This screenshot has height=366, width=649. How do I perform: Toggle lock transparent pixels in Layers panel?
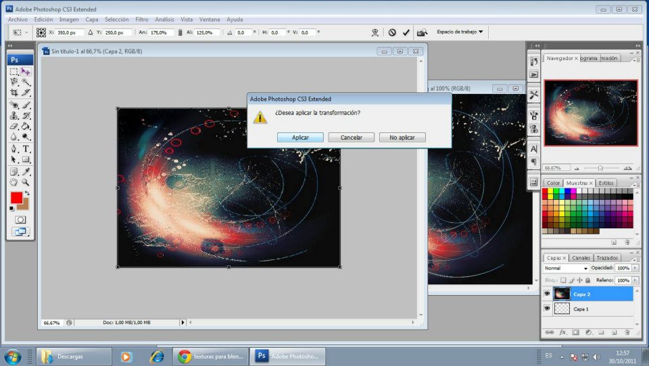tap(563, 280)
